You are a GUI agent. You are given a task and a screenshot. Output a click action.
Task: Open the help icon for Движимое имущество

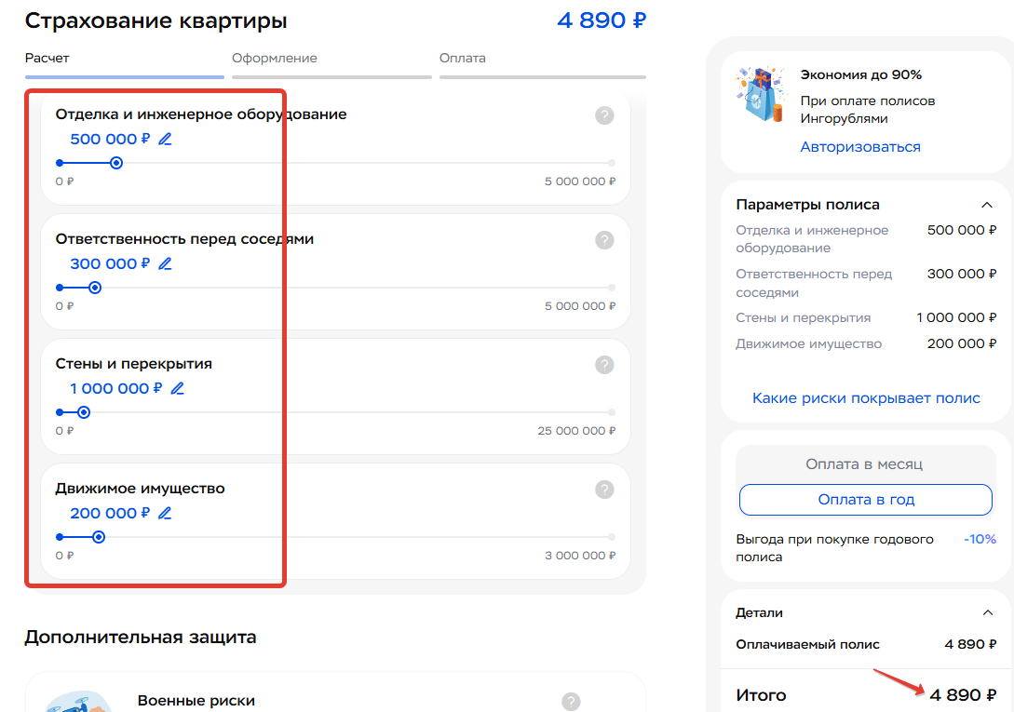tap(605, 490)
